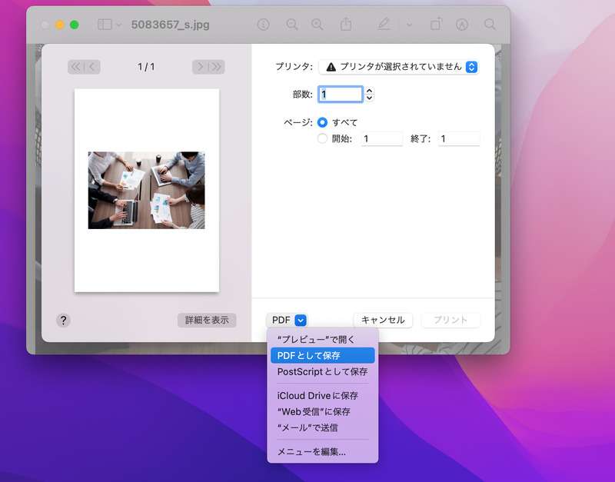
Task: Click the rotate page icon
Action: [435, 24]
